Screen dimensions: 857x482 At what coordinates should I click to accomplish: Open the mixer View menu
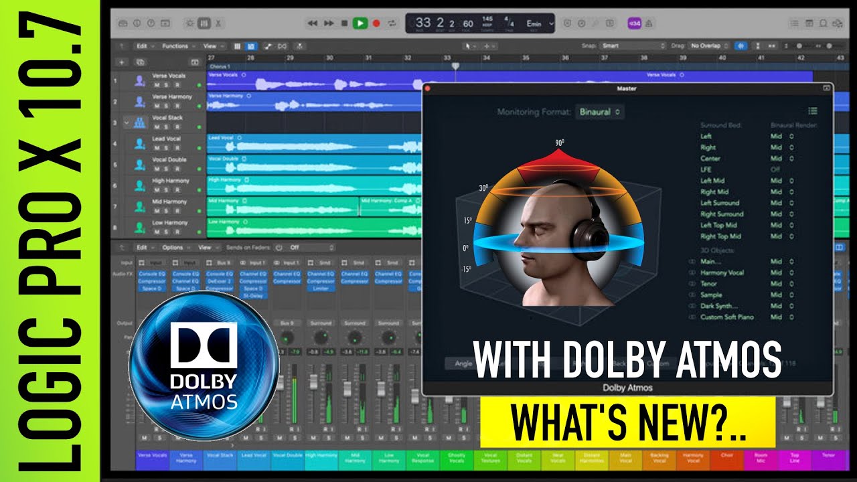click(x=208, y=247)
